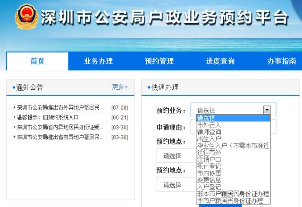
Task: Open the 业务办理 tab
Action: 99,61
